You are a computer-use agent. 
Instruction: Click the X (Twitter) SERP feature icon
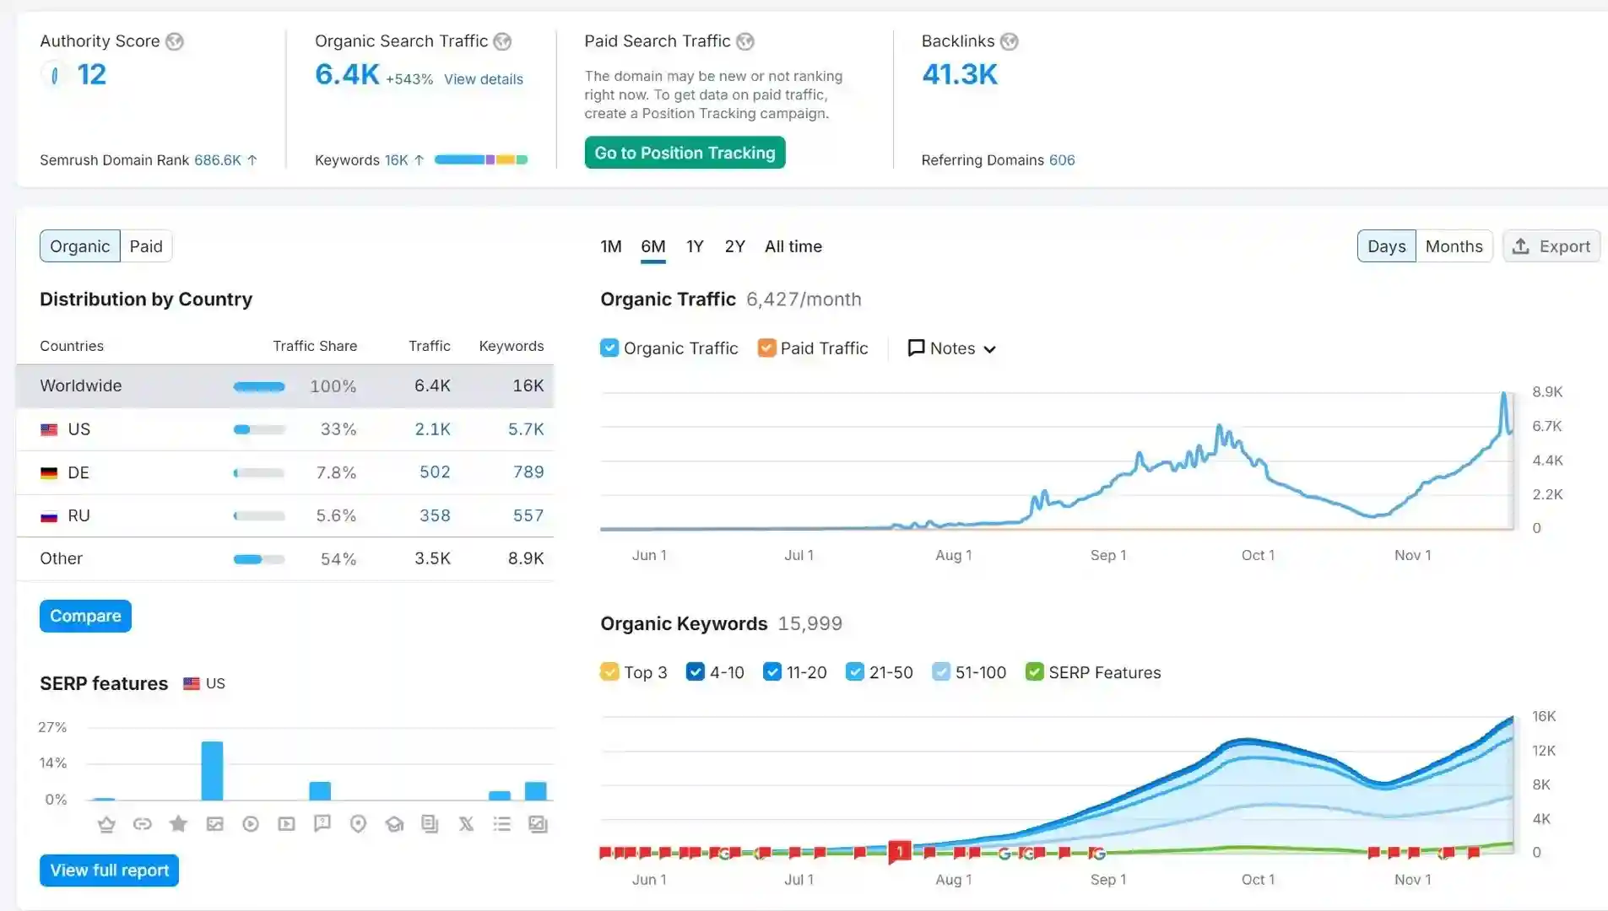466,824
